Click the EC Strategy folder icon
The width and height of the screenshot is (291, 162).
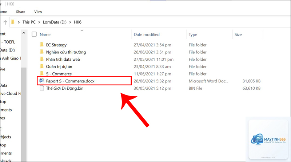click(x=42, y=45)
